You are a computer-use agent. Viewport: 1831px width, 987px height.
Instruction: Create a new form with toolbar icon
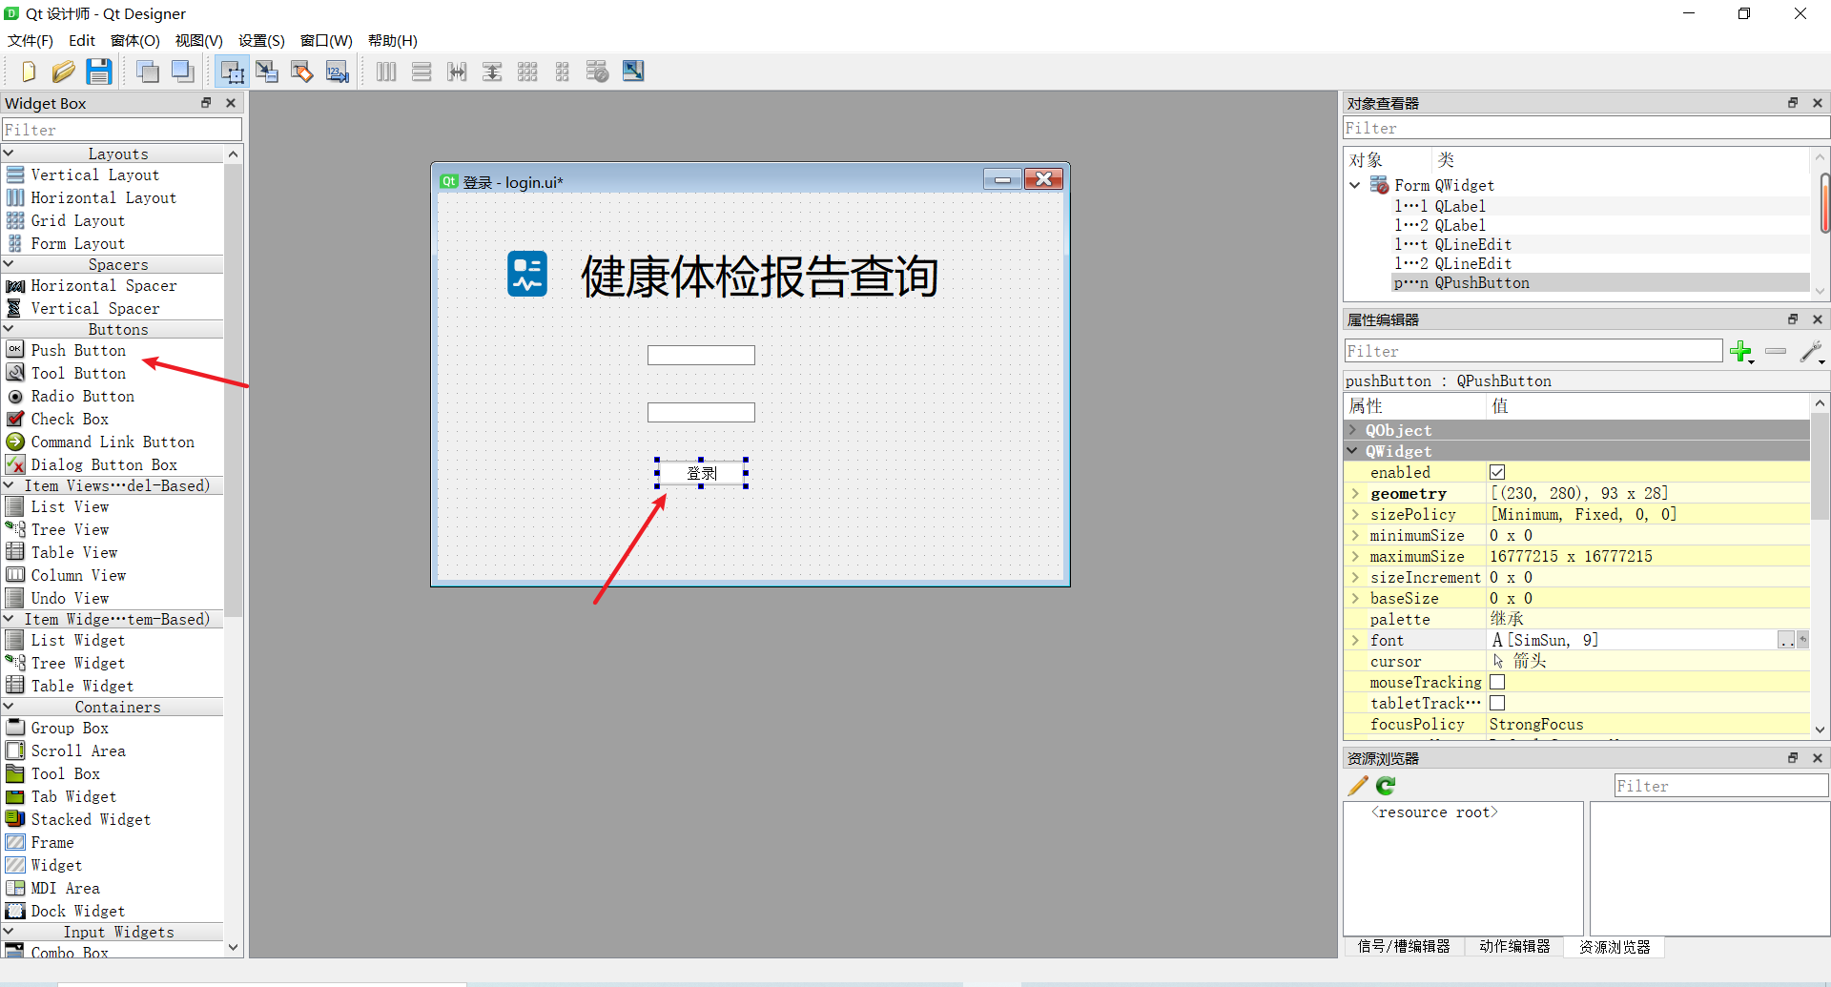point(29,72)
